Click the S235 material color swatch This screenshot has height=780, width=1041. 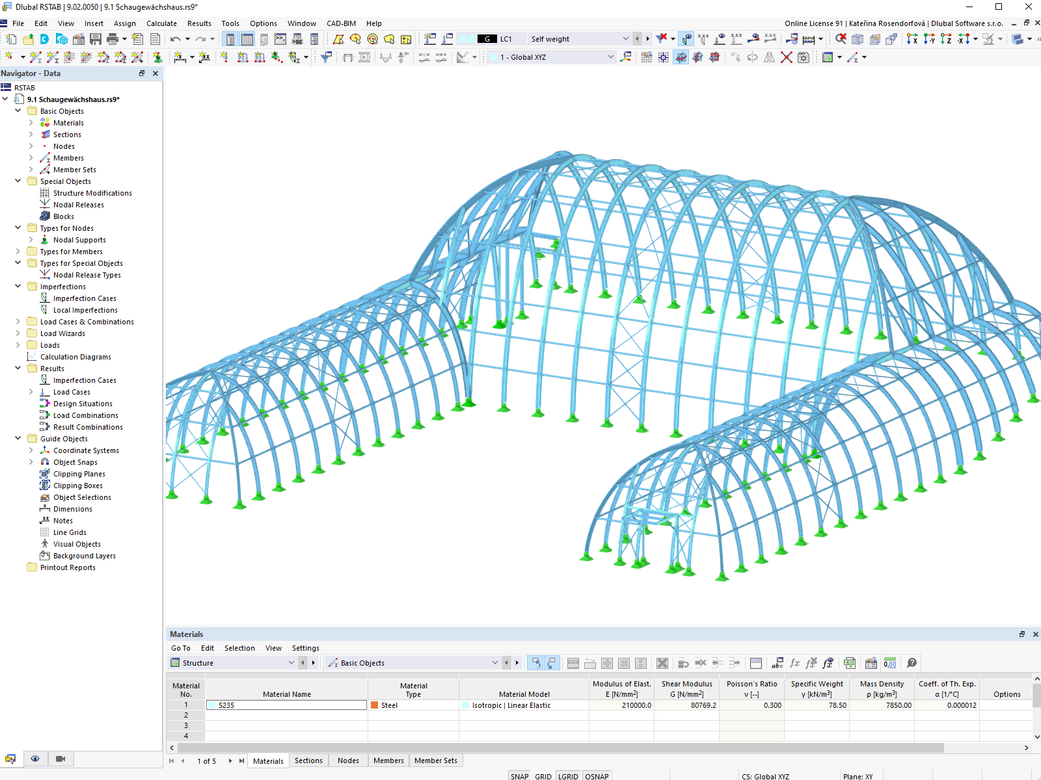pyautogui.click(x=211, y=705)
